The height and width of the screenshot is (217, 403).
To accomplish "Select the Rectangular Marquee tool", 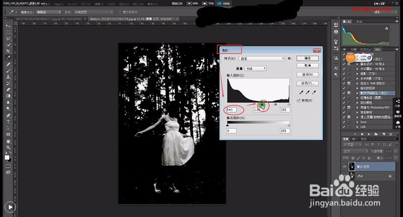I will coord(8,32).
